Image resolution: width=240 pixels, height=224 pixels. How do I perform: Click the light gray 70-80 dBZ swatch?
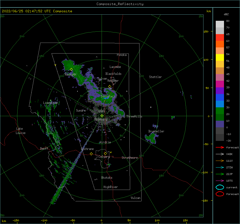(220, 24)
